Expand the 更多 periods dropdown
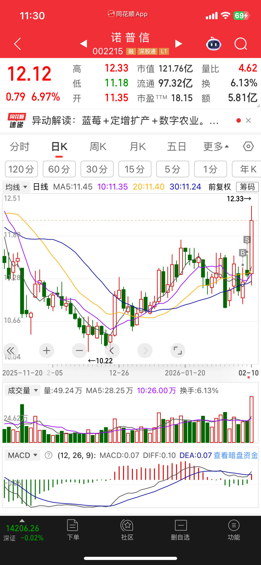261x565 pixels. coord(216,147)
